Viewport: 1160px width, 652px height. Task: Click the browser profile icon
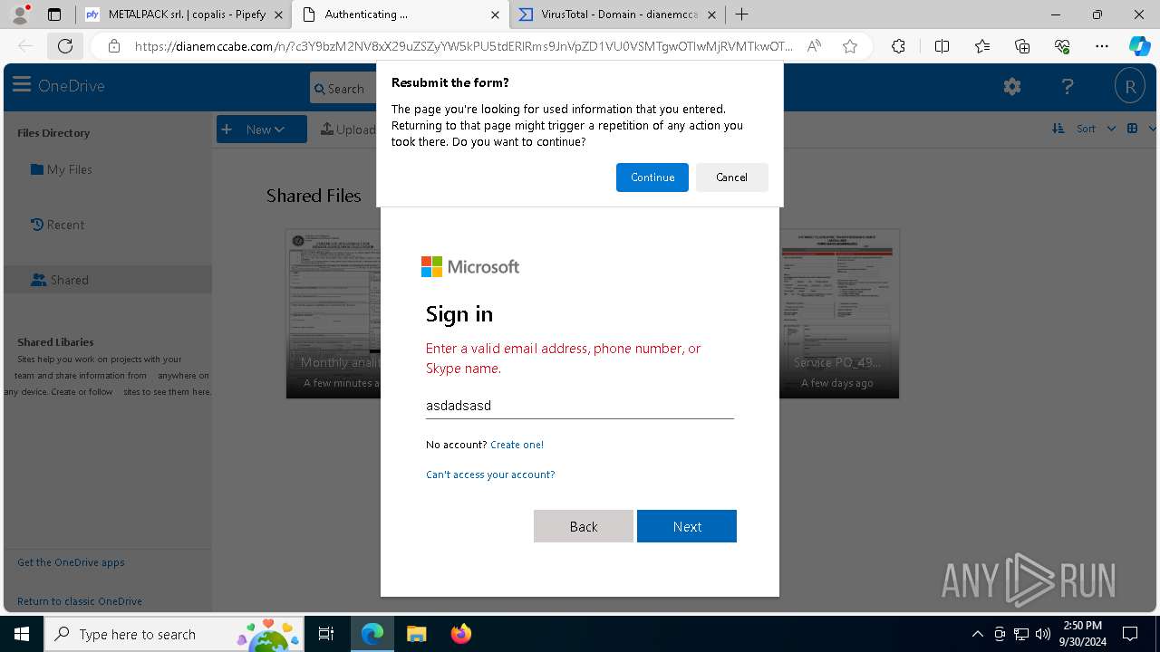pyautogui.click(x=20, y=14)
